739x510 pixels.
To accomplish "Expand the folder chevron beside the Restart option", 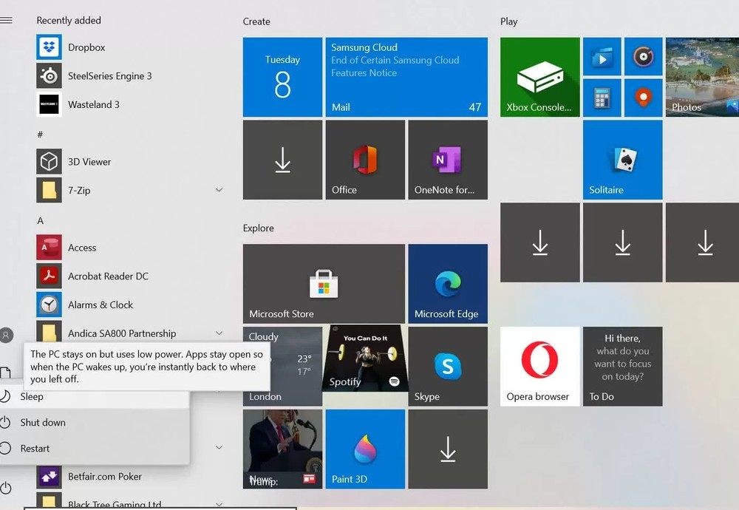I will click(219, 447).
